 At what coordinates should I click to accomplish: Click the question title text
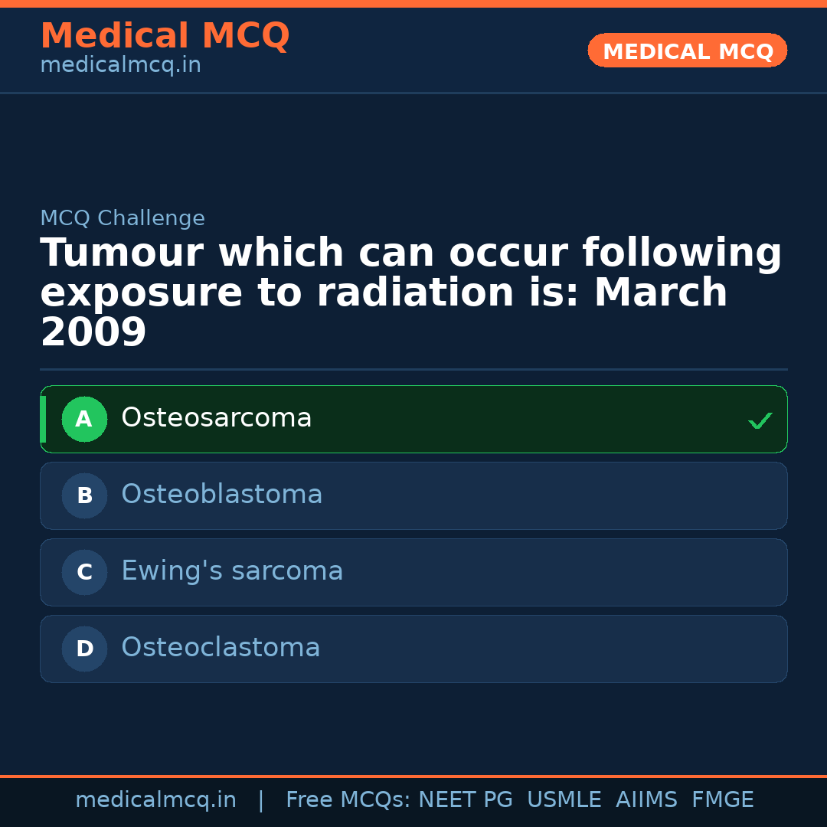[x=410, y=292]
